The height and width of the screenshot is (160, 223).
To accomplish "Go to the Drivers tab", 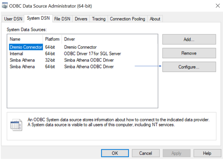I will pos(81,19).
